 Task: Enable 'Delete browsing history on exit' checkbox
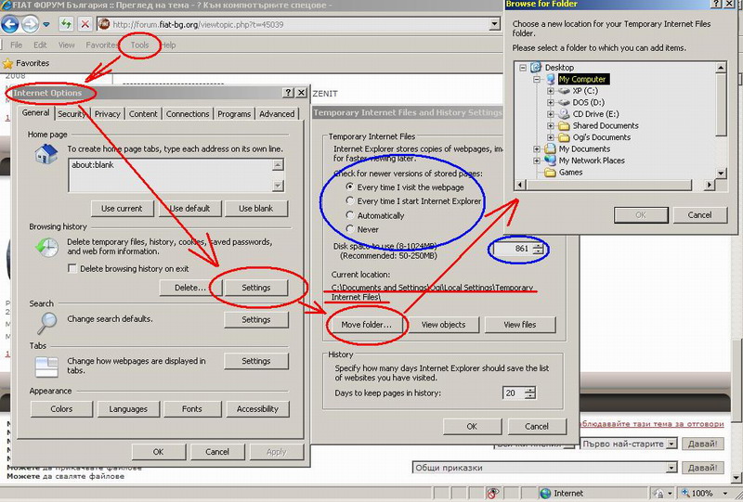coord(72,268)
